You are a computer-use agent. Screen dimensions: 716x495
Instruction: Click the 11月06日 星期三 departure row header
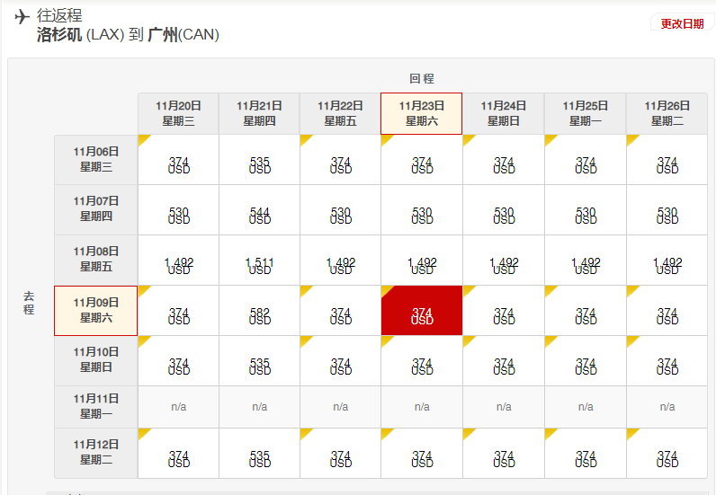96,159
